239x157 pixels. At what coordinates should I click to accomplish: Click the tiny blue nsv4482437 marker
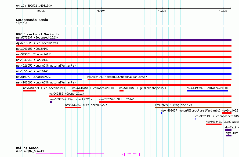[161, 113]
